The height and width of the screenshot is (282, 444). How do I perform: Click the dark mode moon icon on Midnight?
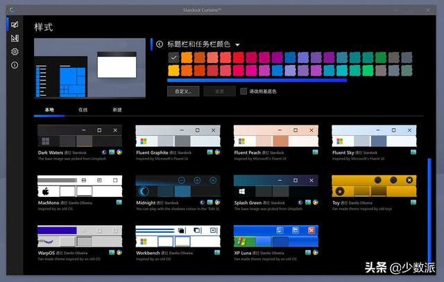click(x=202, y=202)
